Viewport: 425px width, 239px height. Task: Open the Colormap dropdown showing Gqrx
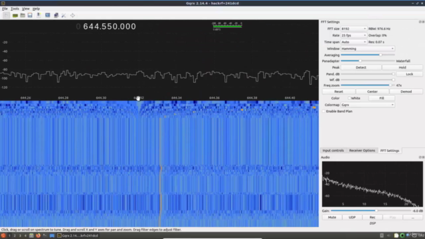(x=367, y=105)
